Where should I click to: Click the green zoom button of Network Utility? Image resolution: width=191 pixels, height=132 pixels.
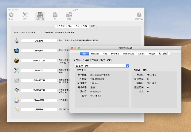coord(79,48)
